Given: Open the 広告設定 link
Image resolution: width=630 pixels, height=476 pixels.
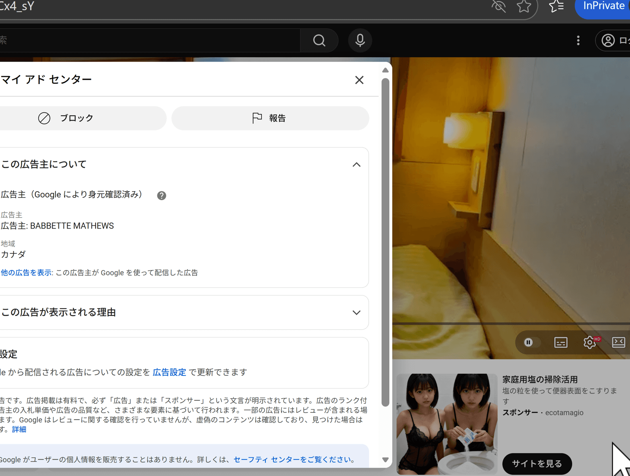Looking at the screenshot, I should [169, 372].
